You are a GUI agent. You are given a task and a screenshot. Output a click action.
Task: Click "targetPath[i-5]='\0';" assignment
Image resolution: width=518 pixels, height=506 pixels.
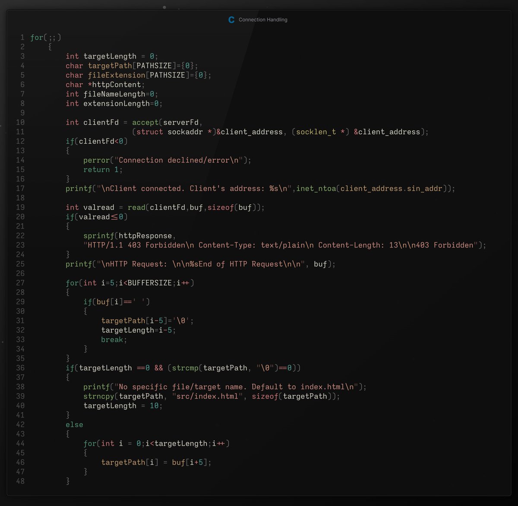click(148, 321)
